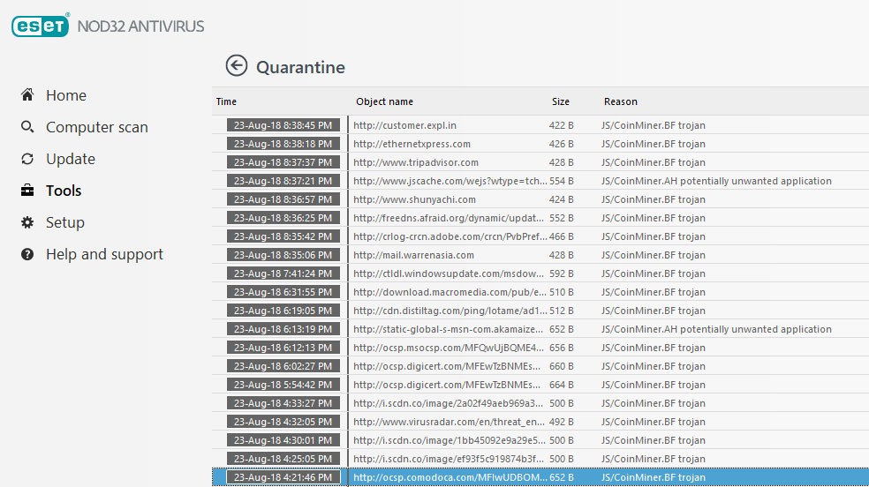Select the customer.expl.in quarantine entry

[x=540, y=125]
